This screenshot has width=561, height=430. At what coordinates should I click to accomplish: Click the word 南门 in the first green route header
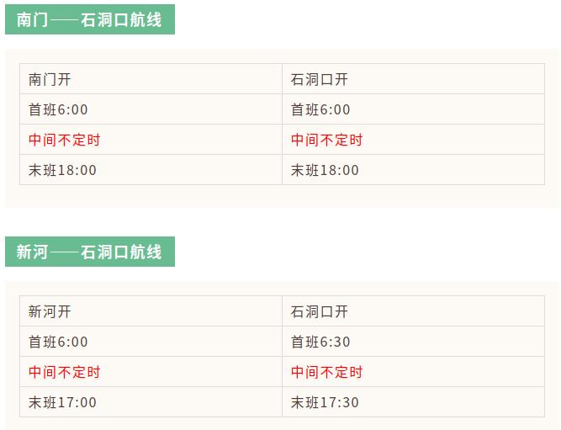32,19
